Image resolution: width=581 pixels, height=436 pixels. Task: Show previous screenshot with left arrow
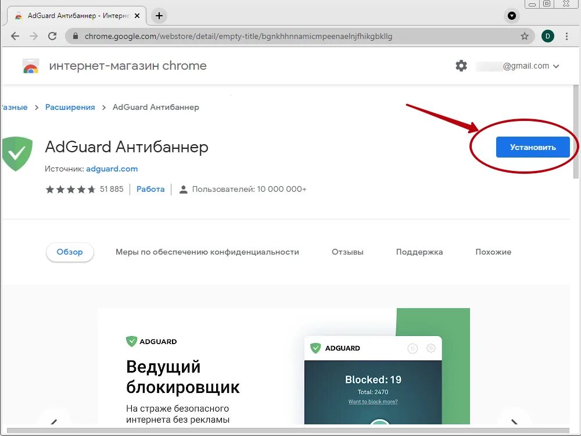(x=54, y=421)
